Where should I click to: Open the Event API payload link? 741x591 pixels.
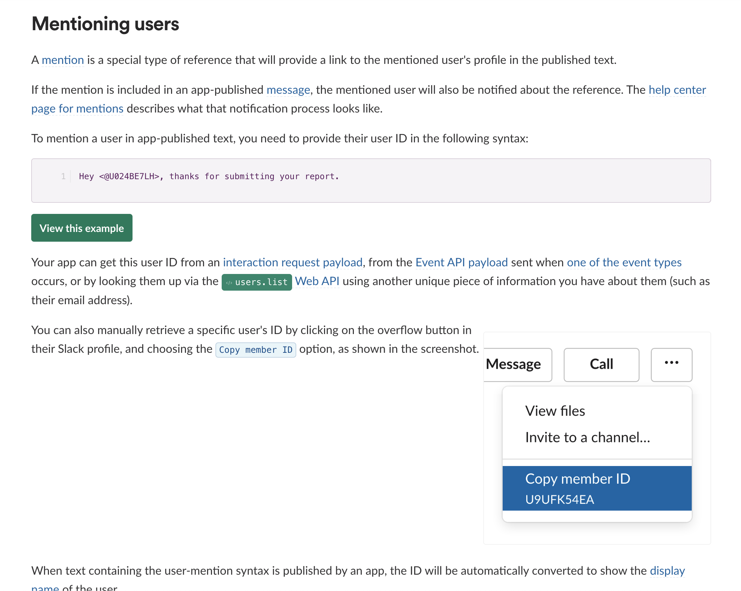pos(461,263)
